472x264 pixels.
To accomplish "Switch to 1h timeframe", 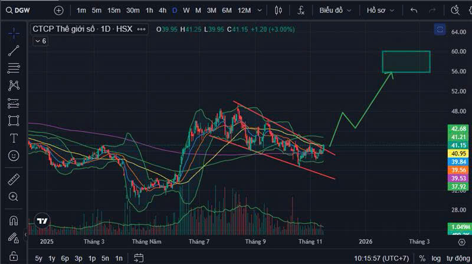I will point(149,11).
